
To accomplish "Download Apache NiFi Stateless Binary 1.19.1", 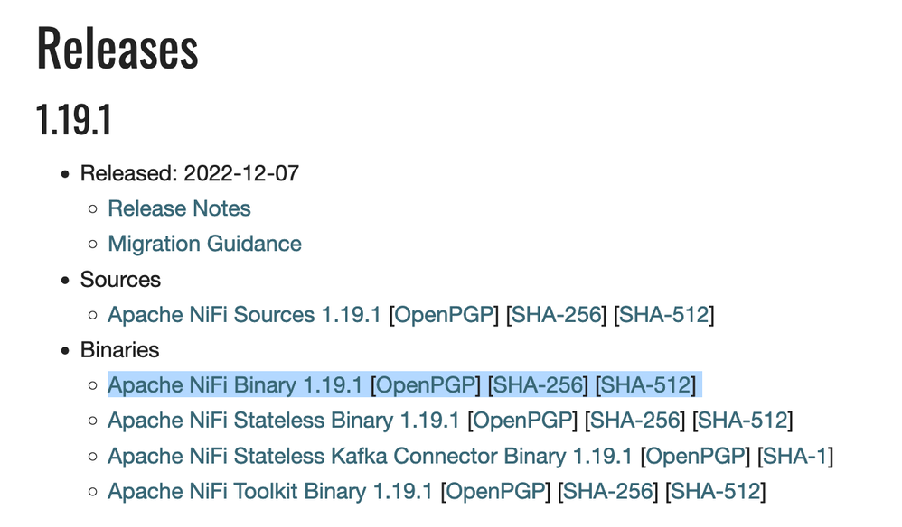I will pos(283,421).
